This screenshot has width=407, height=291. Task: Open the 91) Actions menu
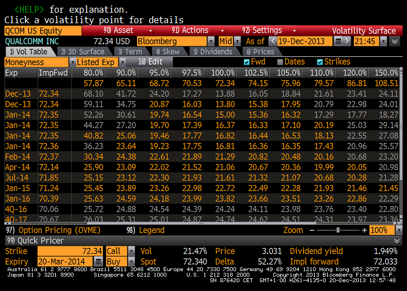[190, 30]
